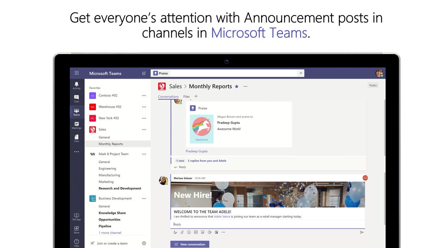Favorite star for Monthly Reports channel
Viewport: 445px width, 248px height.
click(237, 87)
